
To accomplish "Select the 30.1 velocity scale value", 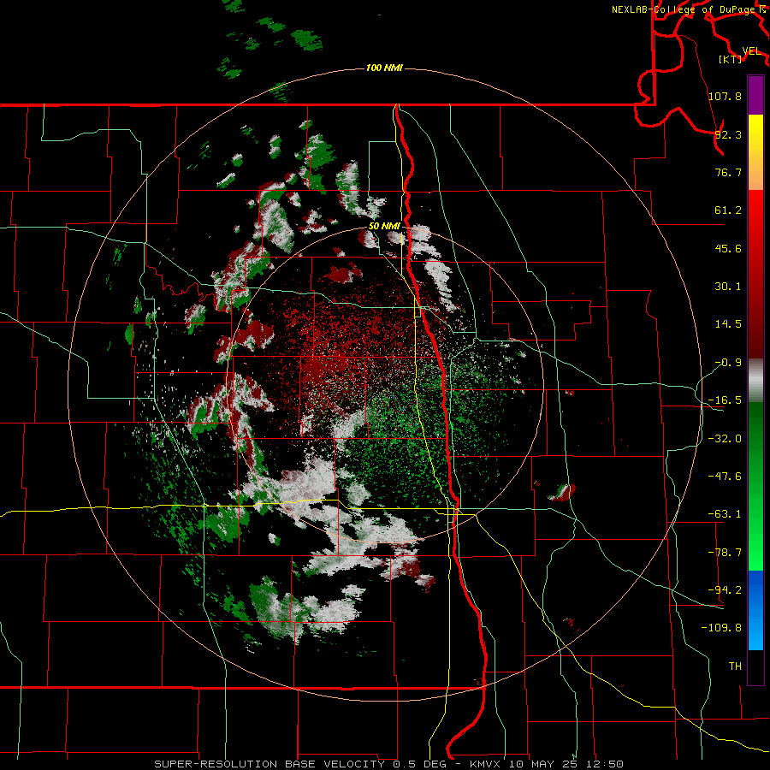I will 728,287.
